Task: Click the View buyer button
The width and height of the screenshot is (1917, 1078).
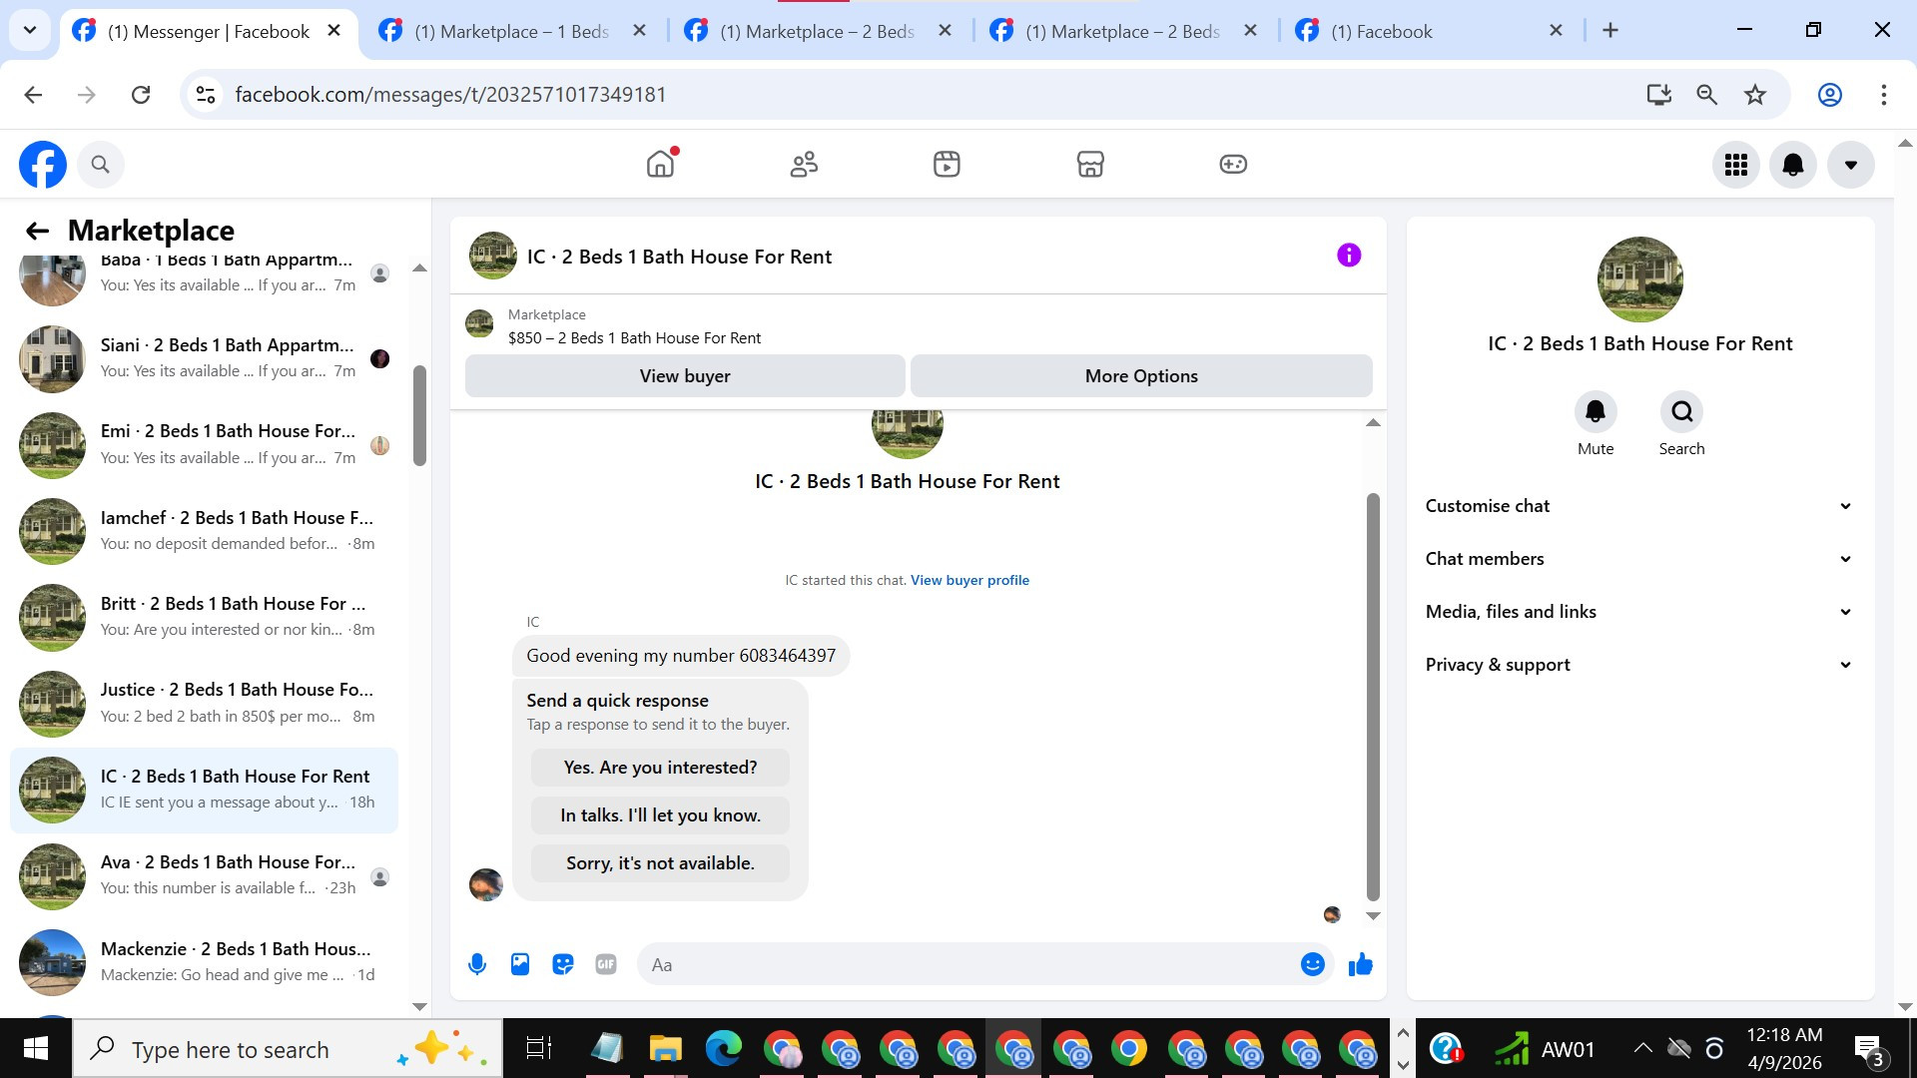Action: [x=685, y=376]
